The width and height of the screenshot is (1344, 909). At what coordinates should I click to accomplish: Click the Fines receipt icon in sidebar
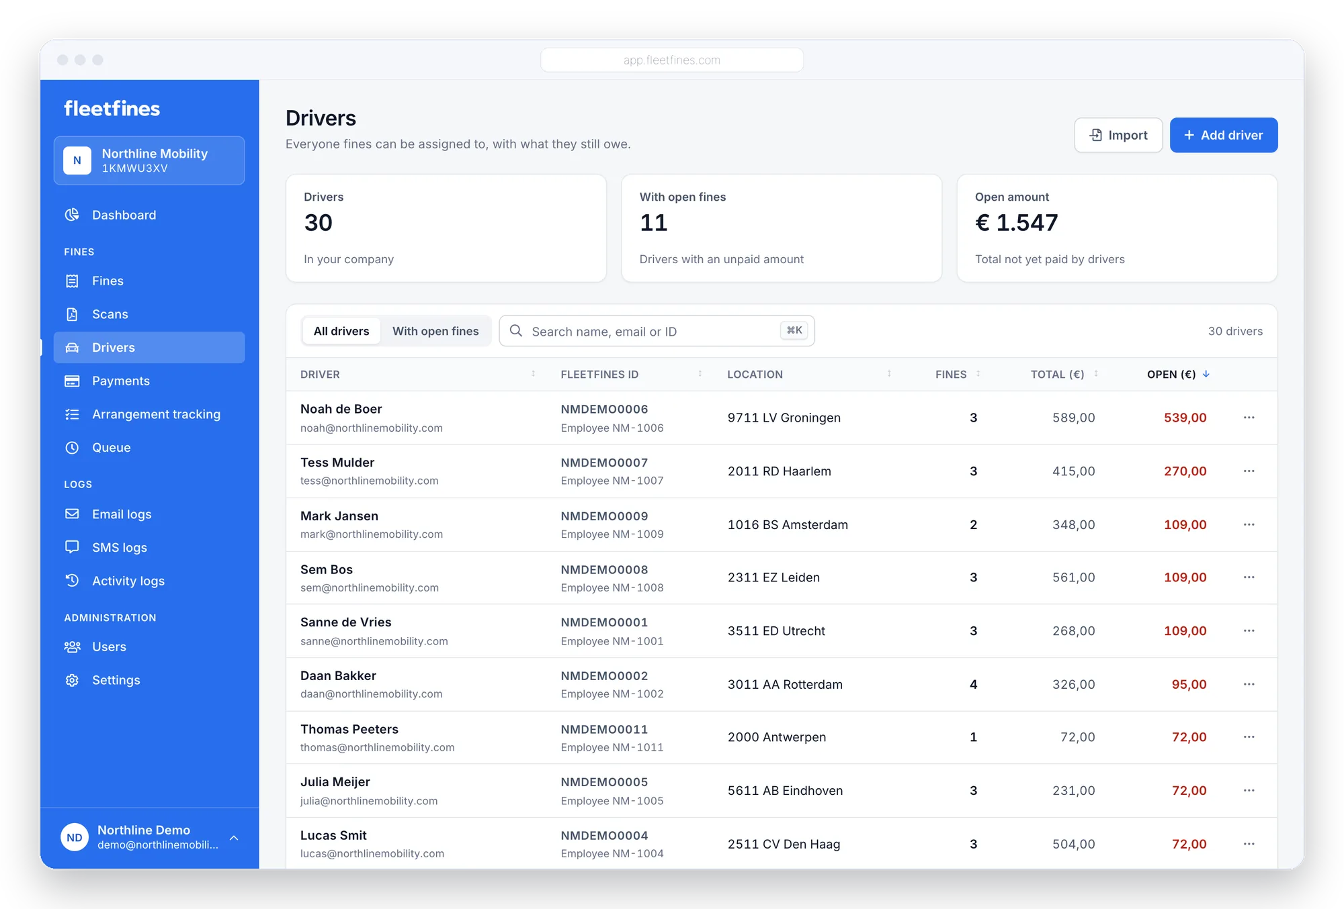(72, 281)
